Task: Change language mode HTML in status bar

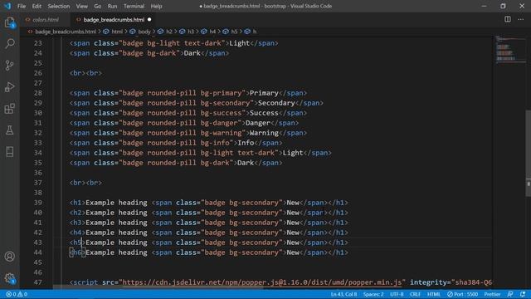Action: 433,294
